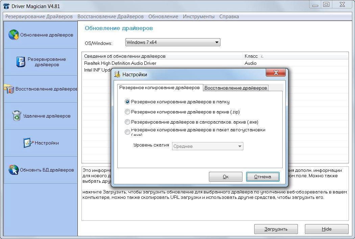Open the Восстановление Драйверов menu
The width and height of the screenshot is (355, 239).
pos(111,17)
